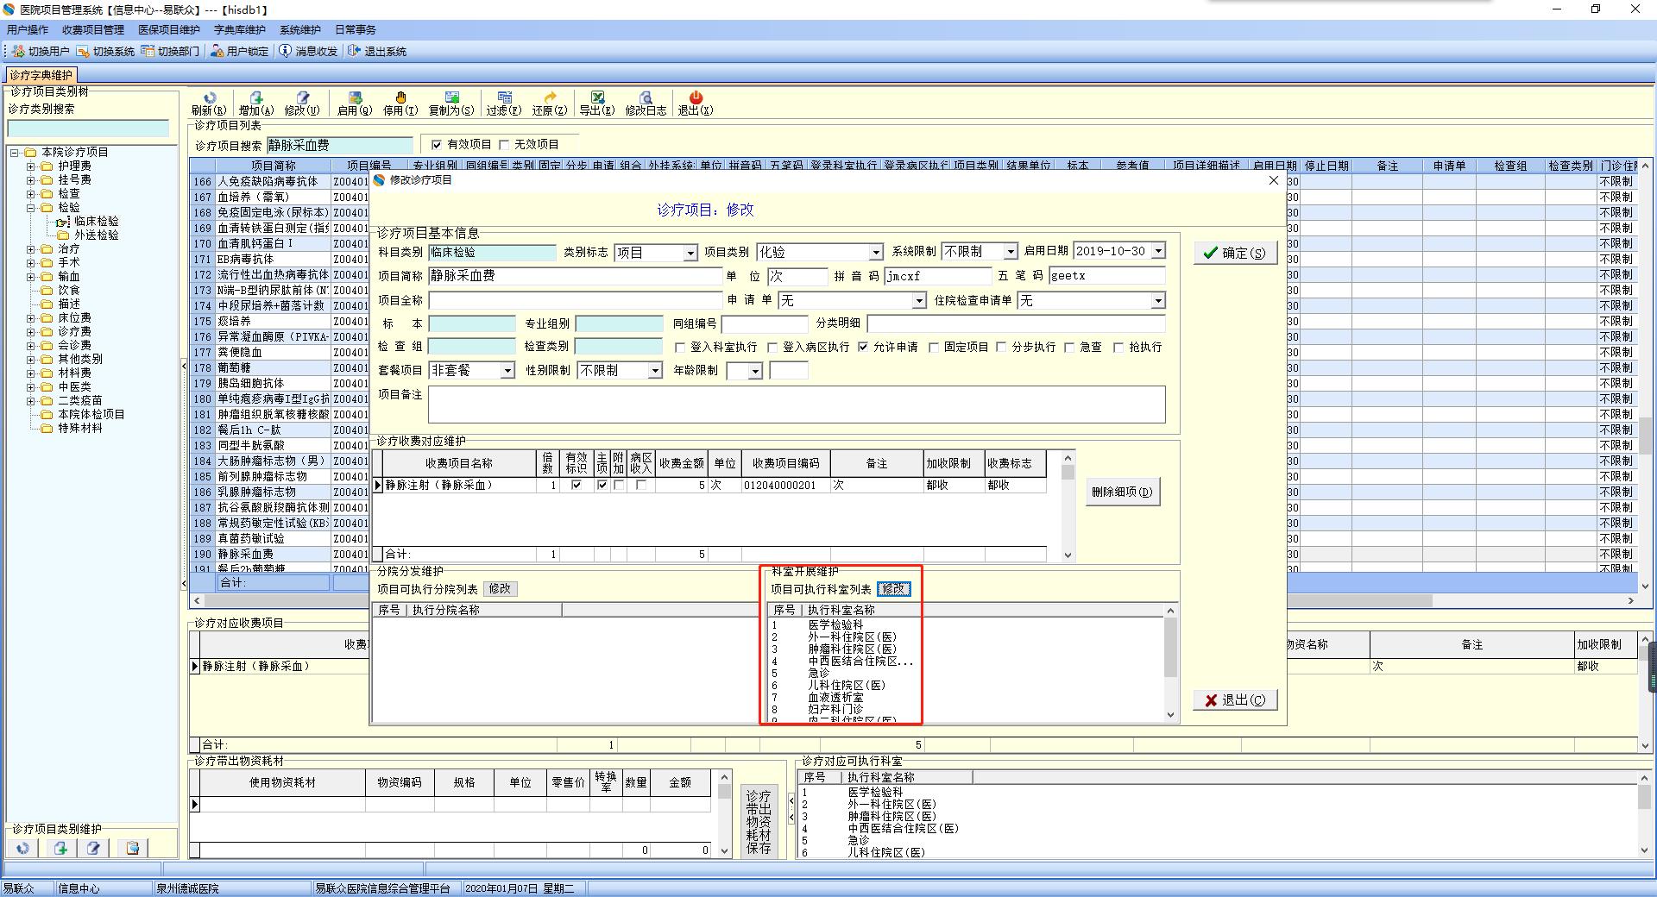Click the 删除细项 delete detail button

pyautogui.click(x=1121, y=492)
